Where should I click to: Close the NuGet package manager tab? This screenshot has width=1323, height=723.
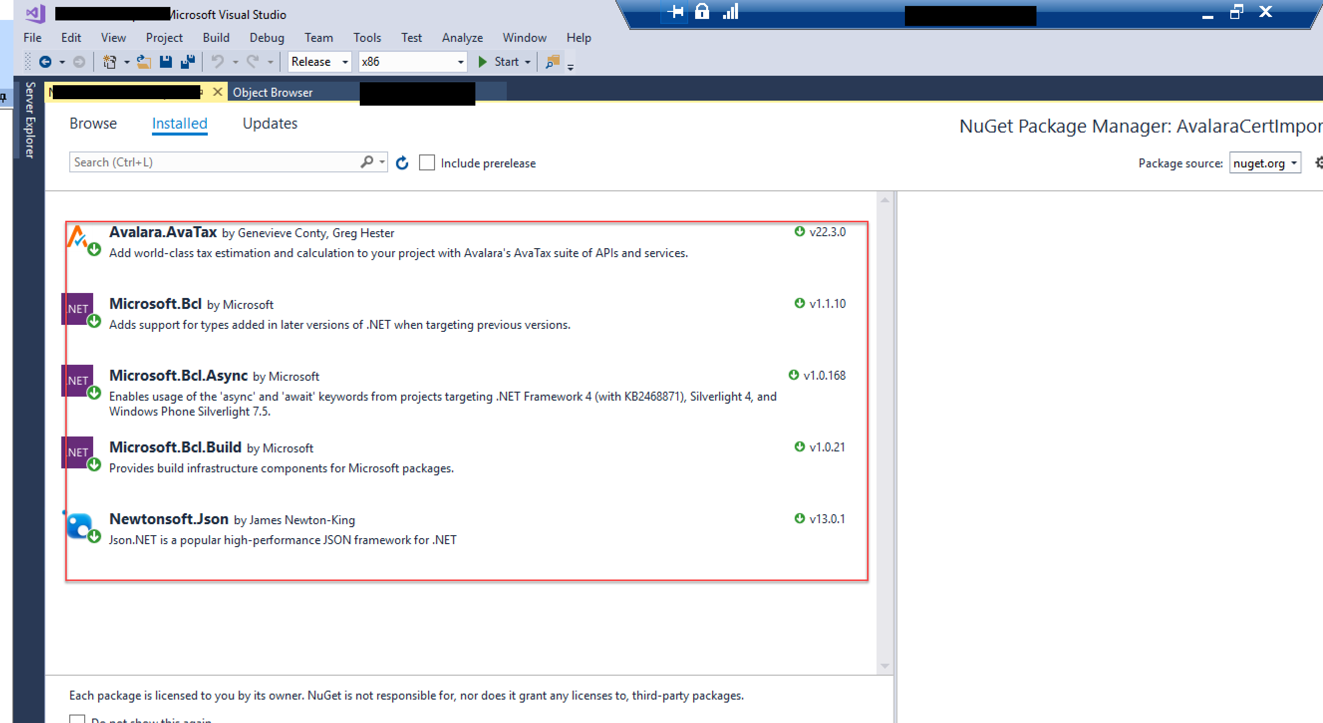pos(218,92)
